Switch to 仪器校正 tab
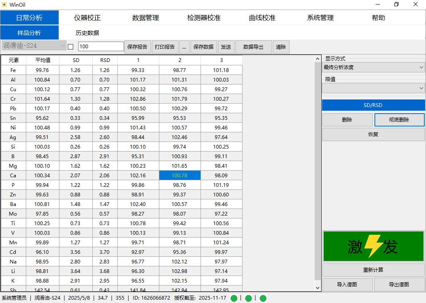 pos(87,17)
